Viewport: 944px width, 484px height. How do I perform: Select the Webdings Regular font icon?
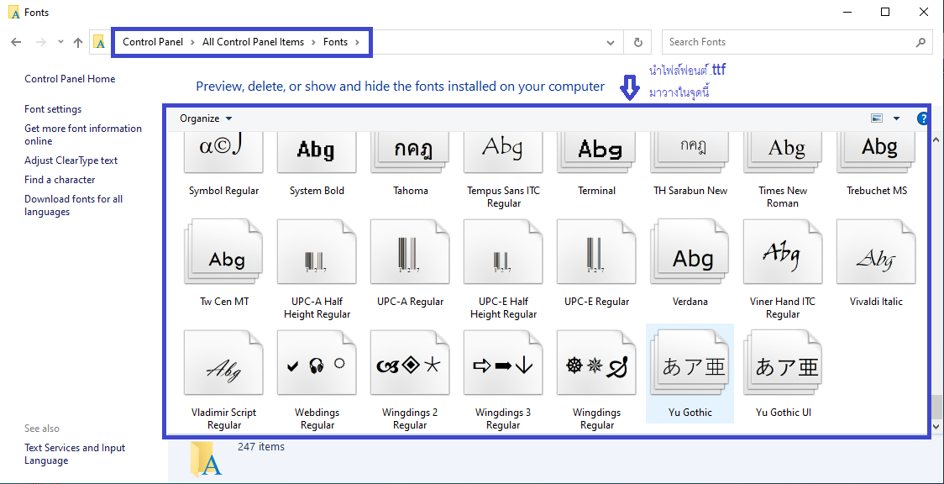(317, 362)
